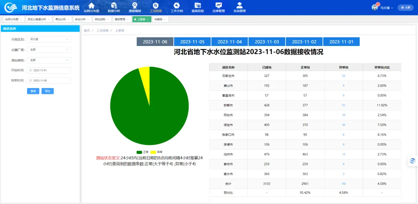Image resolution: width=418 pixels, height=204 pixels.
Task: Toggle the yellow 异常 legend item
Action: tap(156, 152)
